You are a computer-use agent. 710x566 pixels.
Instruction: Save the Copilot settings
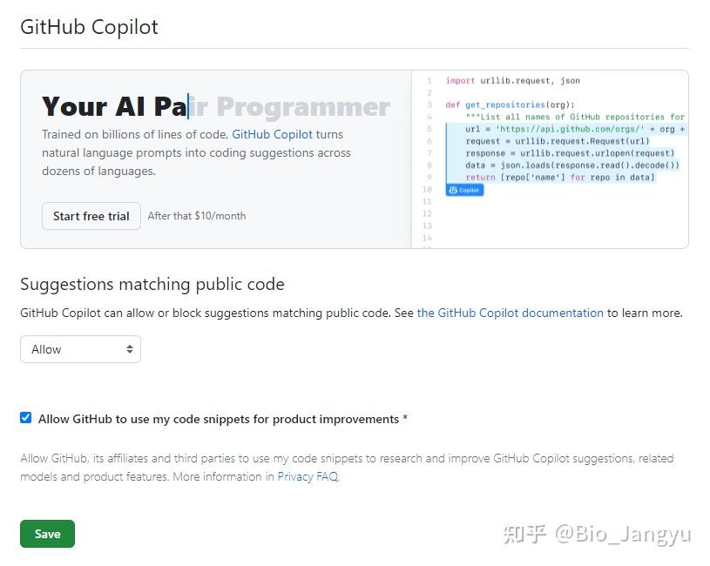tap(47, 534)
